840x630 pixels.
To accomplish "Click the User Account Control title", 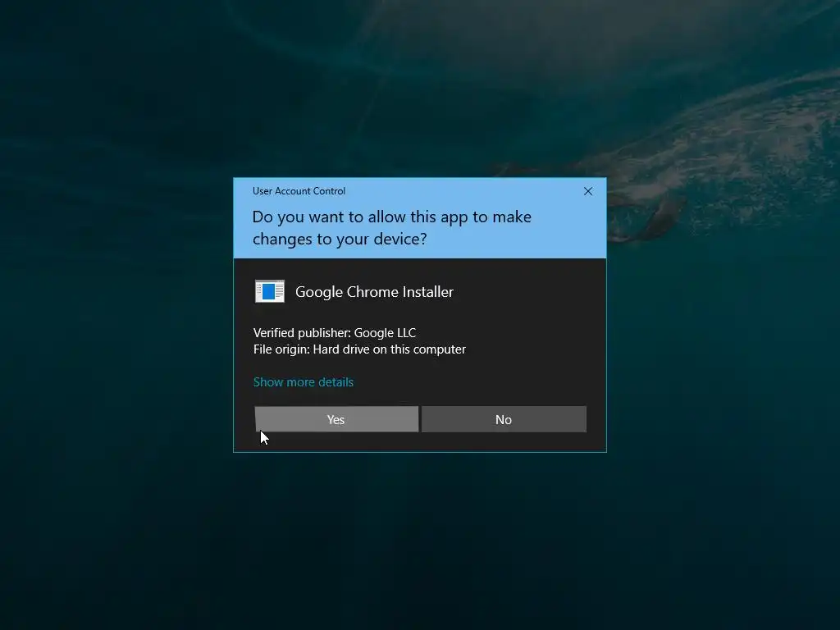I will pyautogui.click(x=299, y=191).
